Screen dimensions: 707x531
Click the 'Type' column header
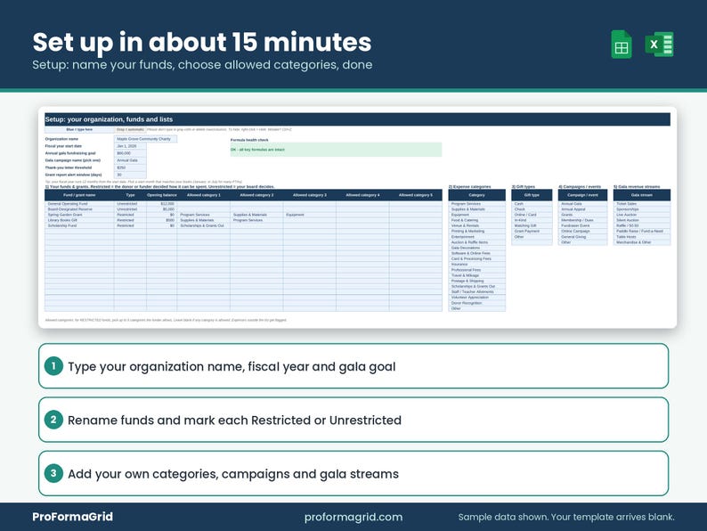[130, 195]
